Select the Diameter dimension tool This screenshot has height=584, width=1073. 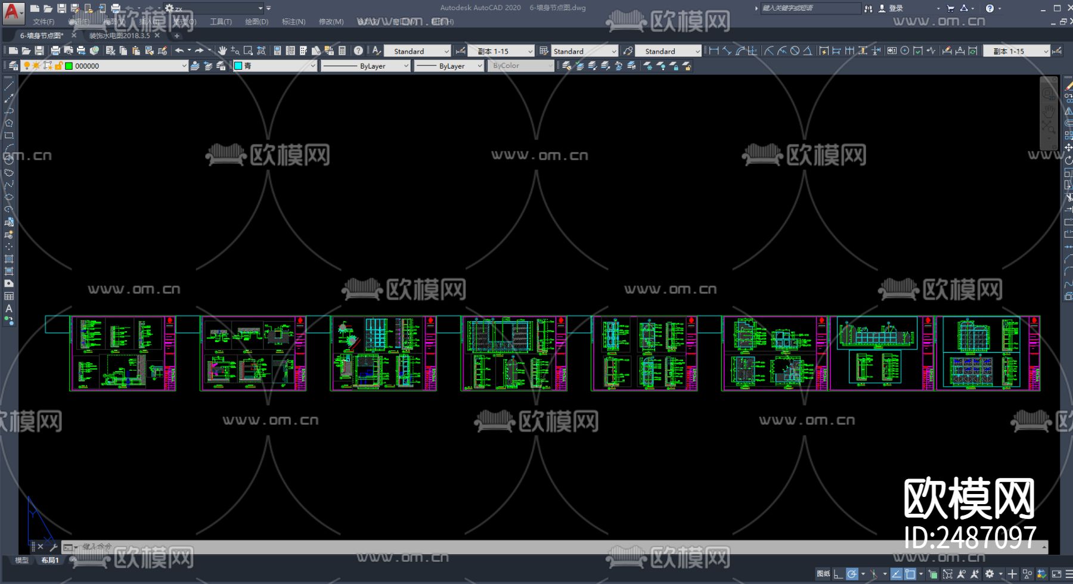click(795, 51)
